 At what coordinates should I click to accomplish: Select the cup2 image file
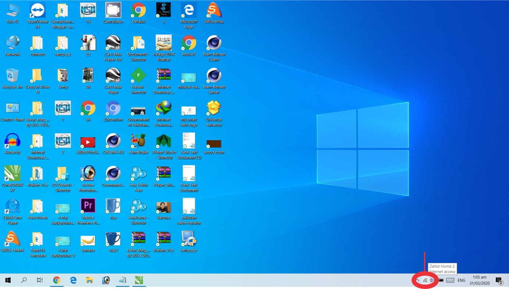[113, 242]
